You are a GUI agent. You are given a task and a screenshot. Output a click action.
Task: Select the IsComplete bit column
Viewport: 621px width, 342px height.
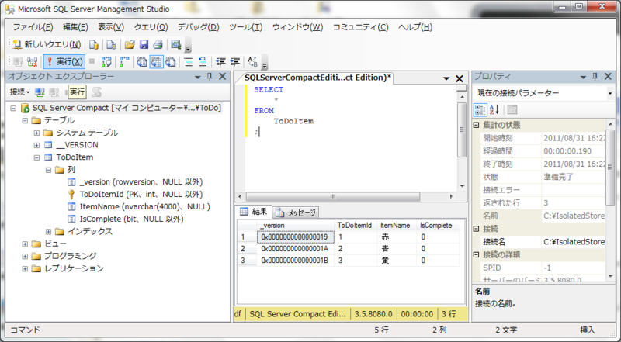click(131, 219)
